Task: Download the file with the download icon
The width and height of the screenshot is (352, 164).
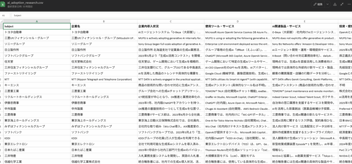Action: (x=335, y=4)
